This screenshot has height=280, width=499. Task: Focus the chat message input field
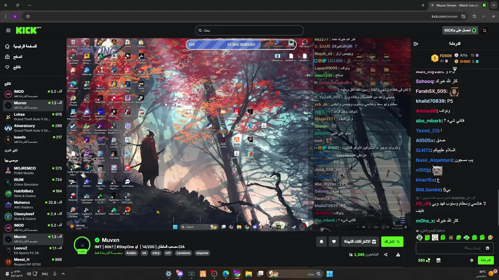pos(455,248)
